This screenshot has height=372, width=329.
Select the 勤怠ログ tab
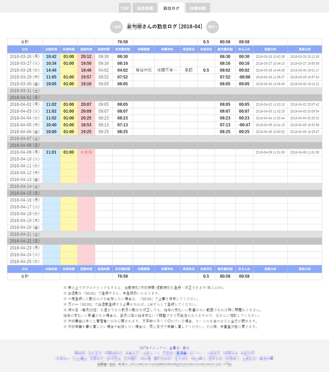pyautogui.click(x=171, y=8)
